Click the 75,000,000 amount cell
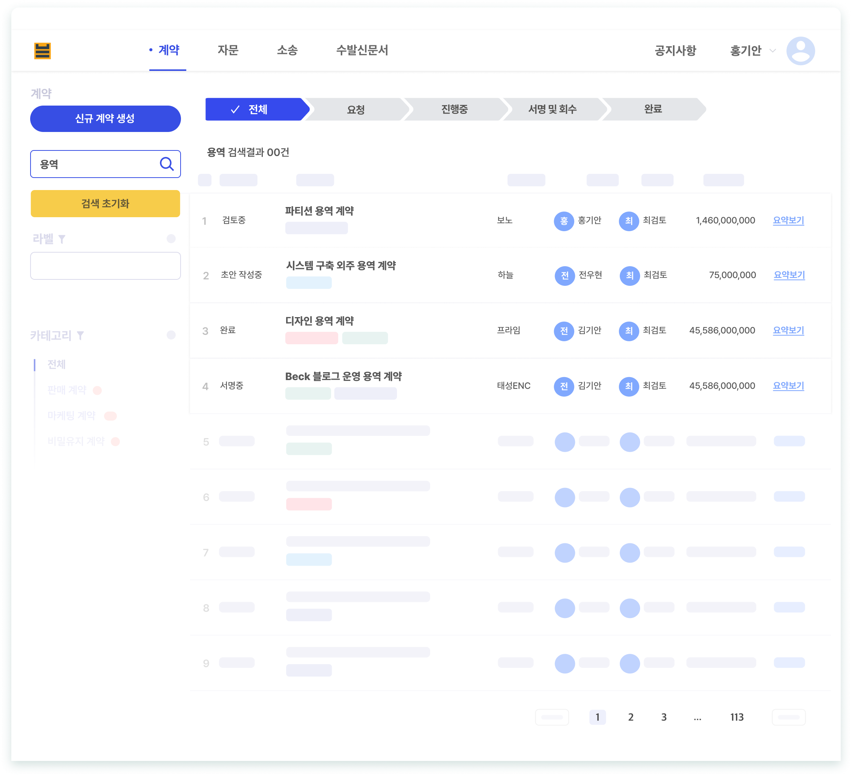The height and width of the screenshot is (776, 852). point(732,275)
